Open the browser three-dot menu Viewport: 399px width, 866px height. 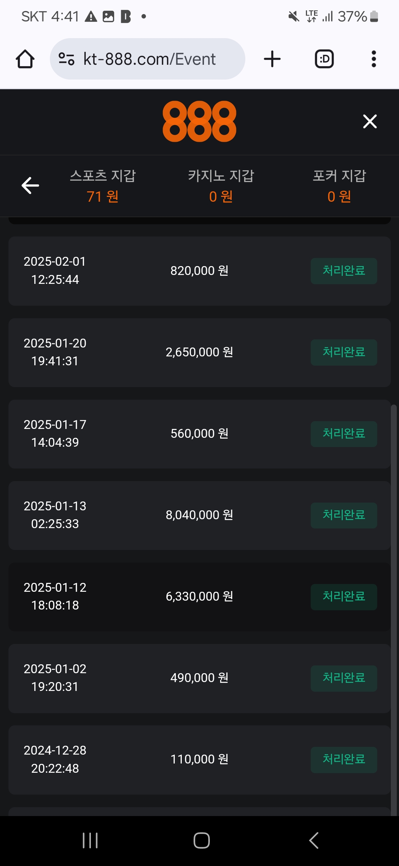pyautogui.click(x=374, y=59)
